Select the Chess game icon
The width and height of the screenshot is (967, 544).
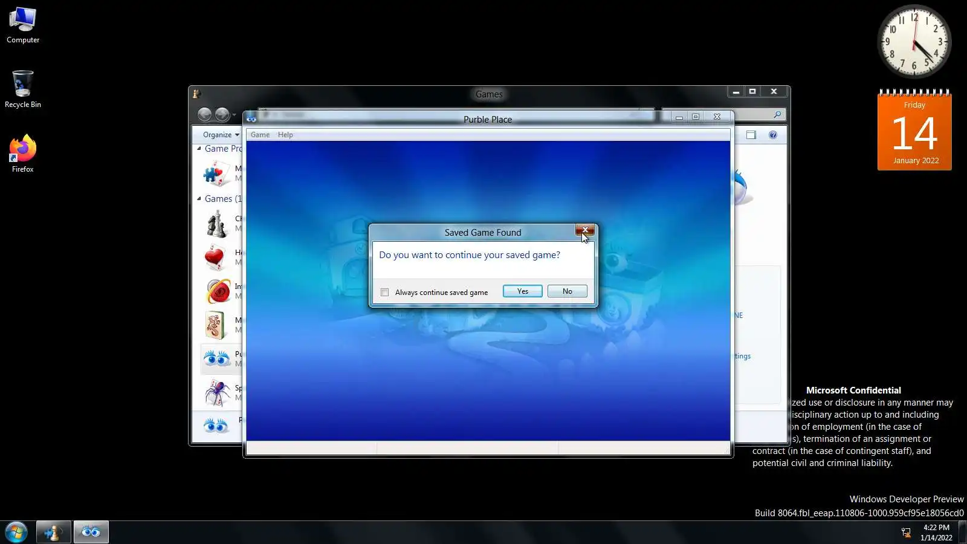coord(217,224)
